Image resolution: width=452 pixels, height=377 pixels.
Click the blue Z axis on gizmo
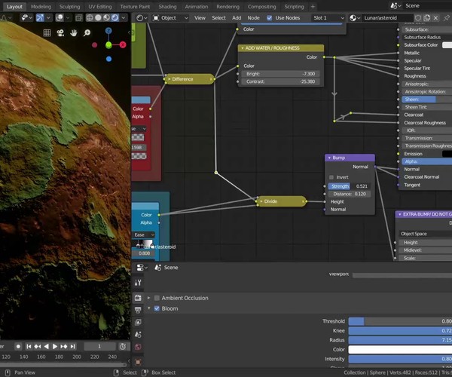coord(108,31)
